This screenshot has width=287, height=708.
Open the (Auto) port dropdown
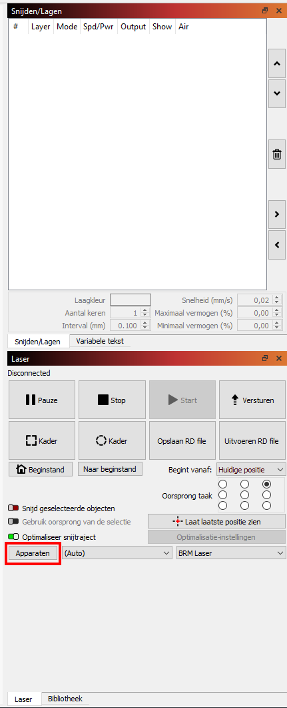point(117,553)
